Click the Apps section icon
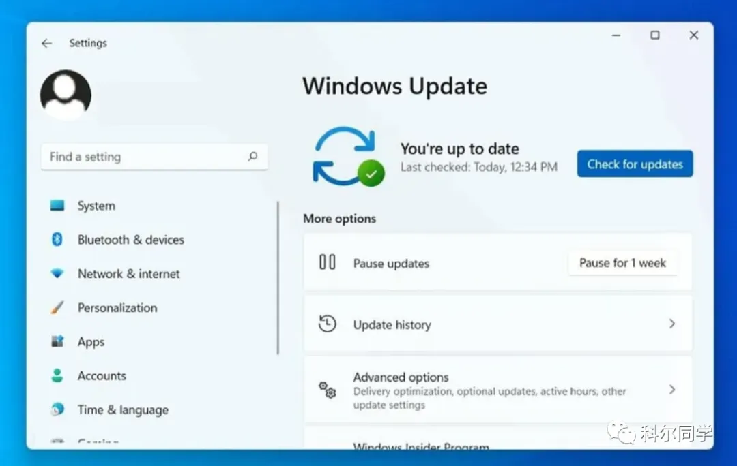Image resolution: width=737 pixels, height=466 pixels. pos(57,341)
